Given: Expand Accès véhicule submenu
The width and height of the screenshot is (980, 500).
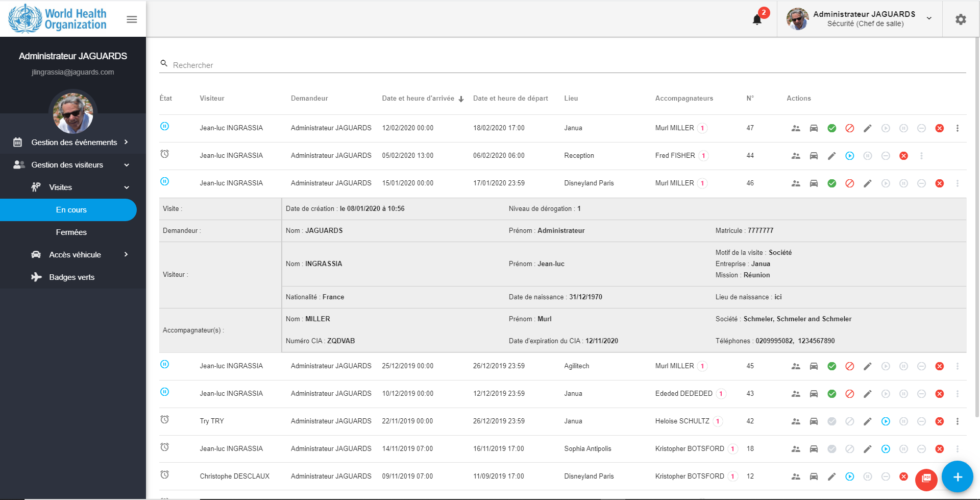Looking at the screenshot, I should (73, 254).
